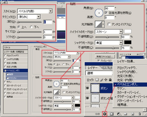Click the white highlight color swatch in the enlarged callout
147x117 pixels.
point(128,32)
